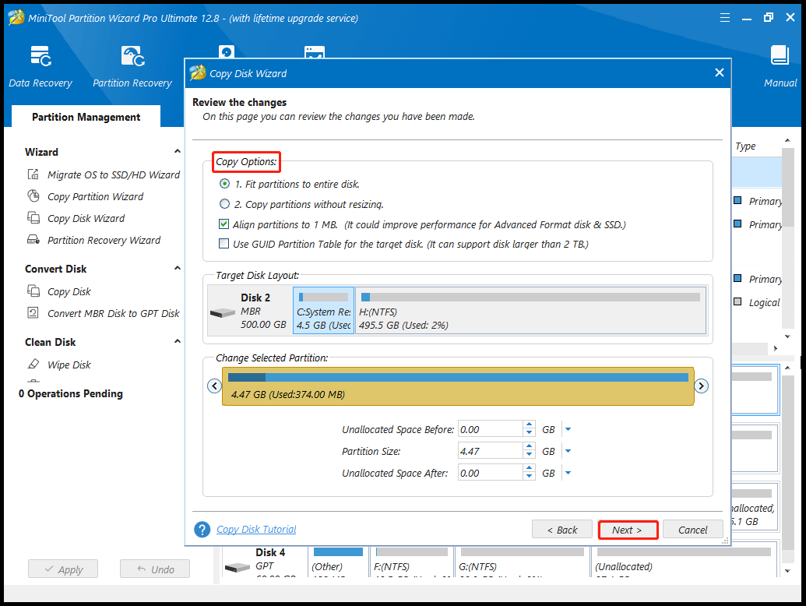Launch Copy Partition Wizard
Screen dimensions: 806x606
(86, 196)
